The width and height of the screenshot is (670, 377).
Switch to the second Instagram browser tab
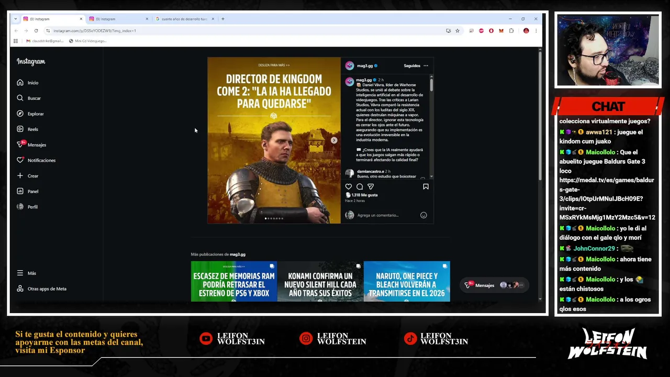[x=119, y=19]
